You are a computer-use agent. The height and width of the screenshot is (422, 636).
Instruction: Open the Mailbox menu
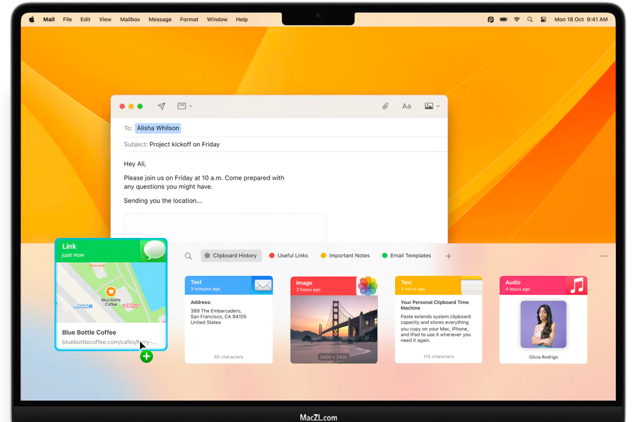coord(130,19)
